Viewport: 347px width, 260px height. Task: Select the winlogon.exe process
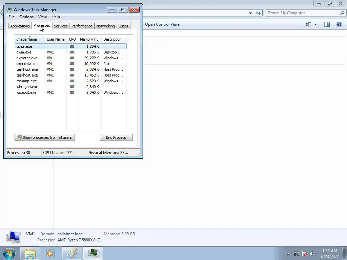[x=70, y=87]
